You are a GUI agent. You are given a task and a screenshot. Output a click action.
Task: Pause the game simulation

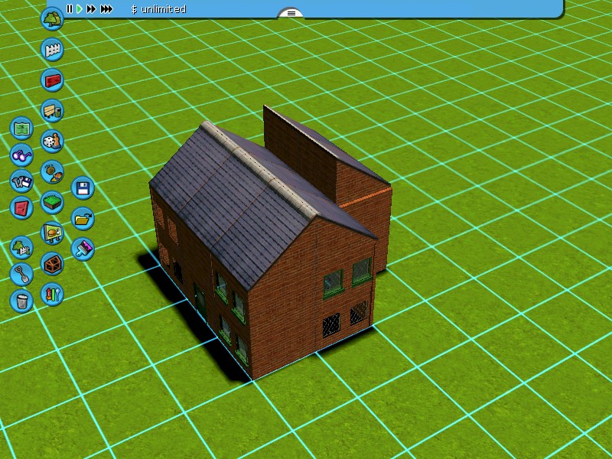pos(69,9)
